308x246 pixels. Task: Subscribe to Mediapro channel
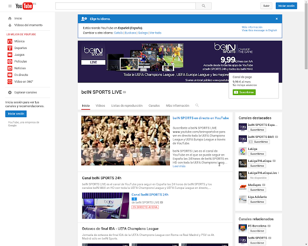click(257, 190)
